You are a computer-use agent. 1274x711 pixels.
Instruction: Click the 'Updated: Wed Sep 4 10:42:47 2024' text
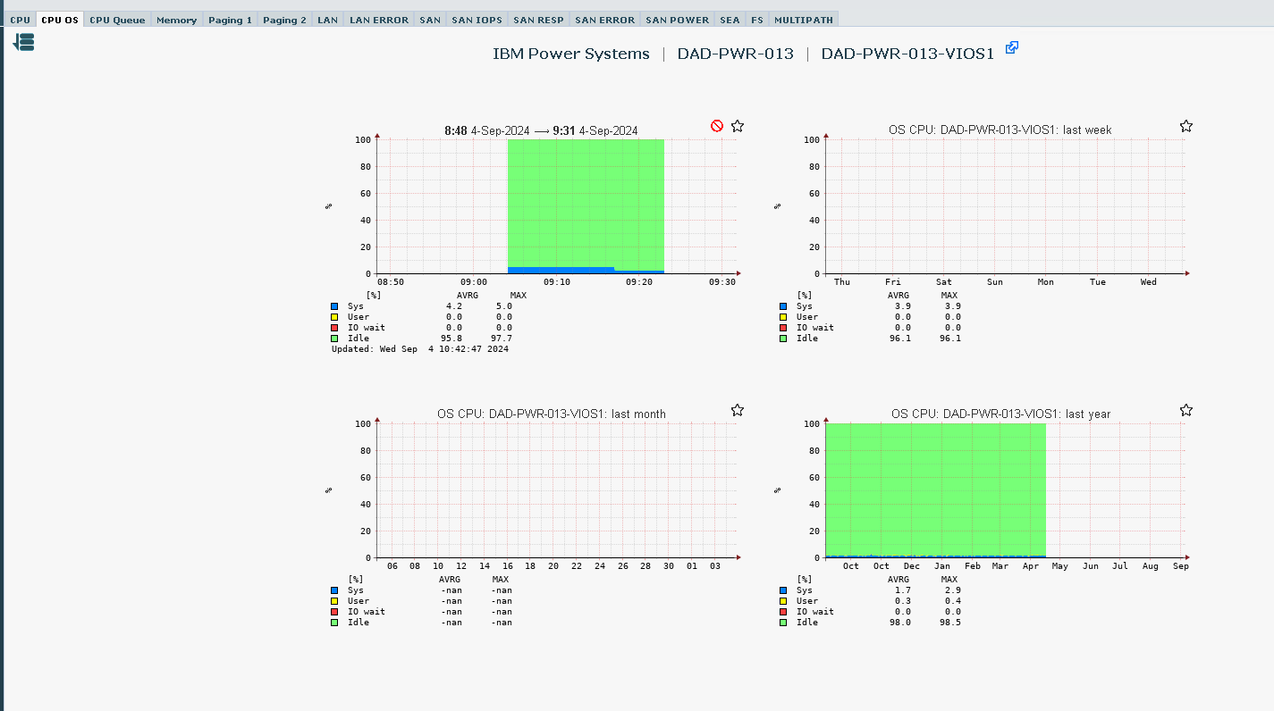[x=420, y=349]
